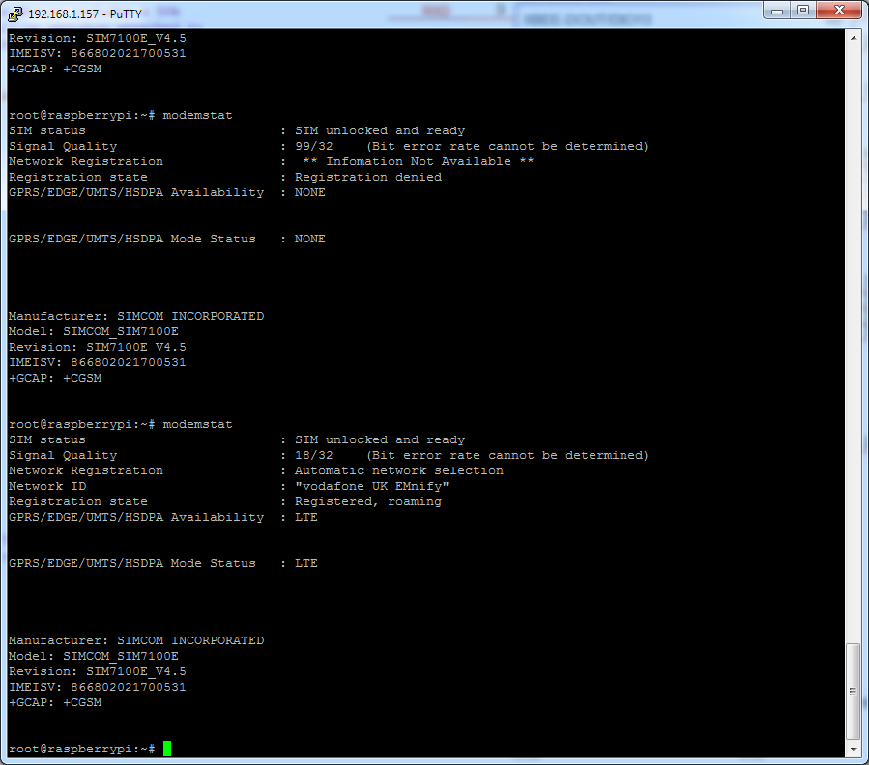Click second "SIM unlocked and ready" text

(380, 439)
